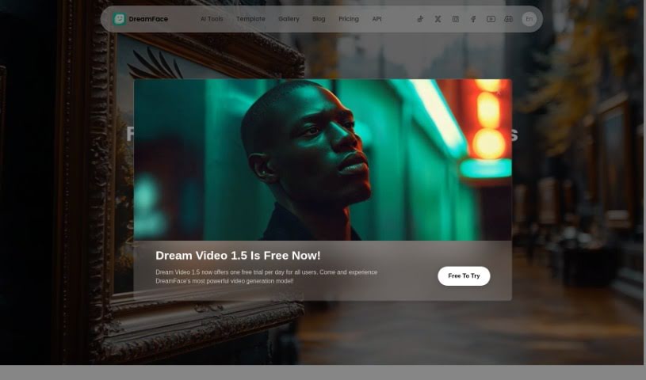Click the 'Dream Video 1.5 Is Free Now!' heading

[x=238, y=255]
